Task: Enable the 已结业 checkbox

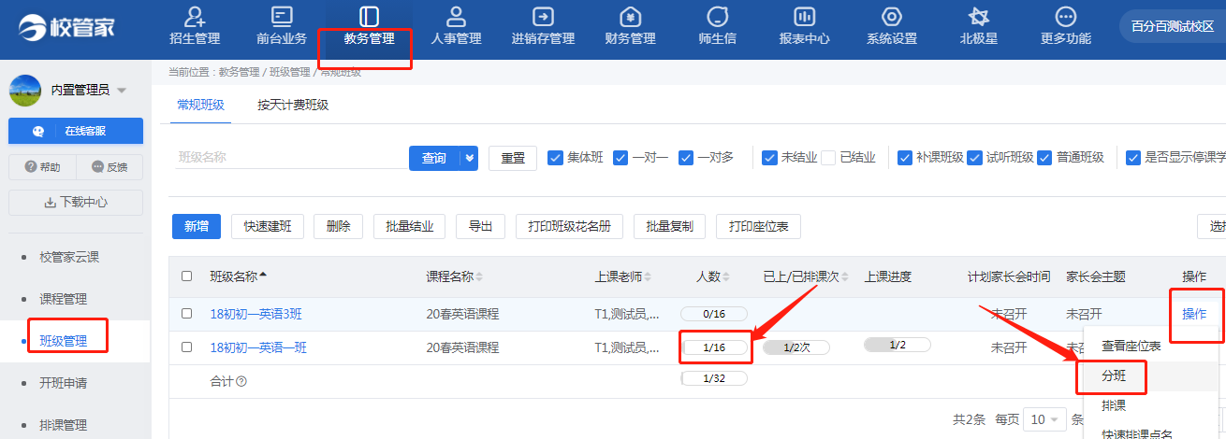Action: pos(828,157)
